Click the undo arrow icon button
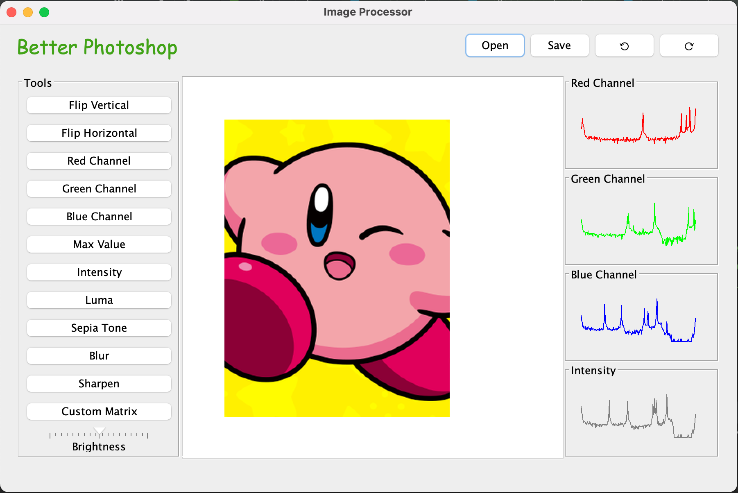The image size is (738, 493). pyautogui.click(x=624, y=46)
